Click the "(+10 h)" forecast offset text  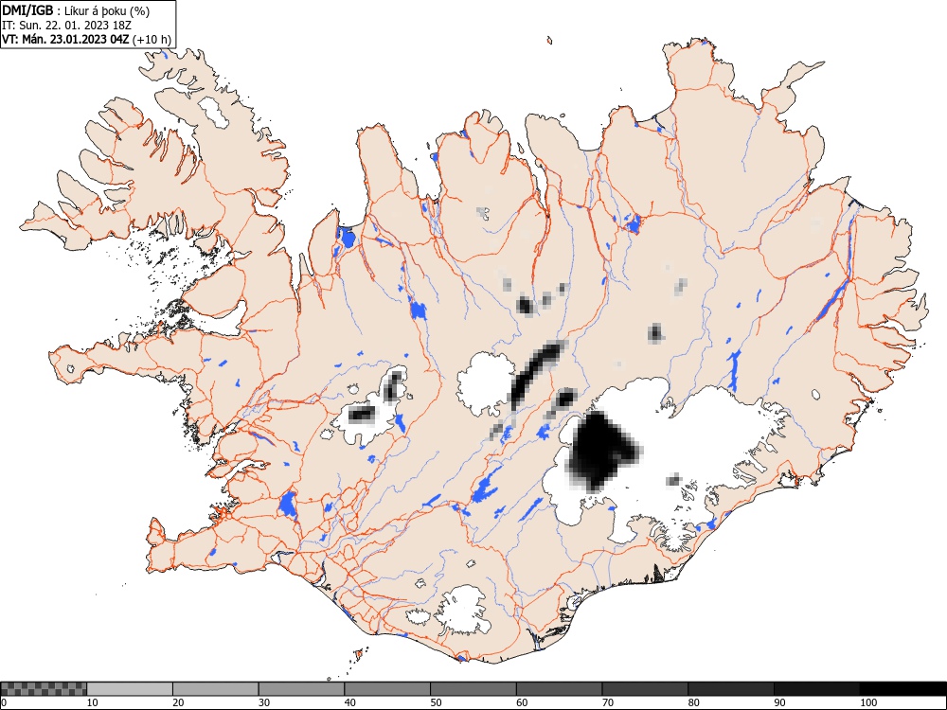click(x=152, y=41)
